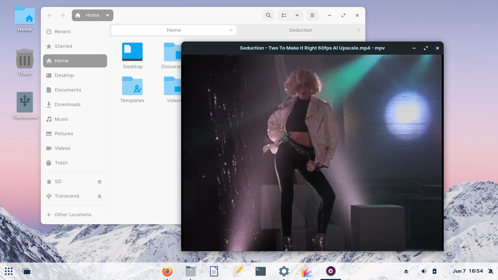The width and height of the screenshot is (498, 280).
Task: Eject the SD volume
Action: click(x=100, y=182)
